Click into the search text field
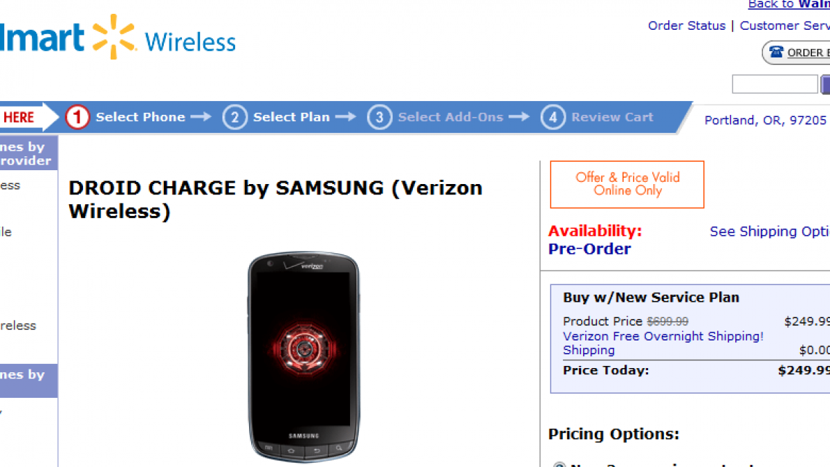 point(775,84)
